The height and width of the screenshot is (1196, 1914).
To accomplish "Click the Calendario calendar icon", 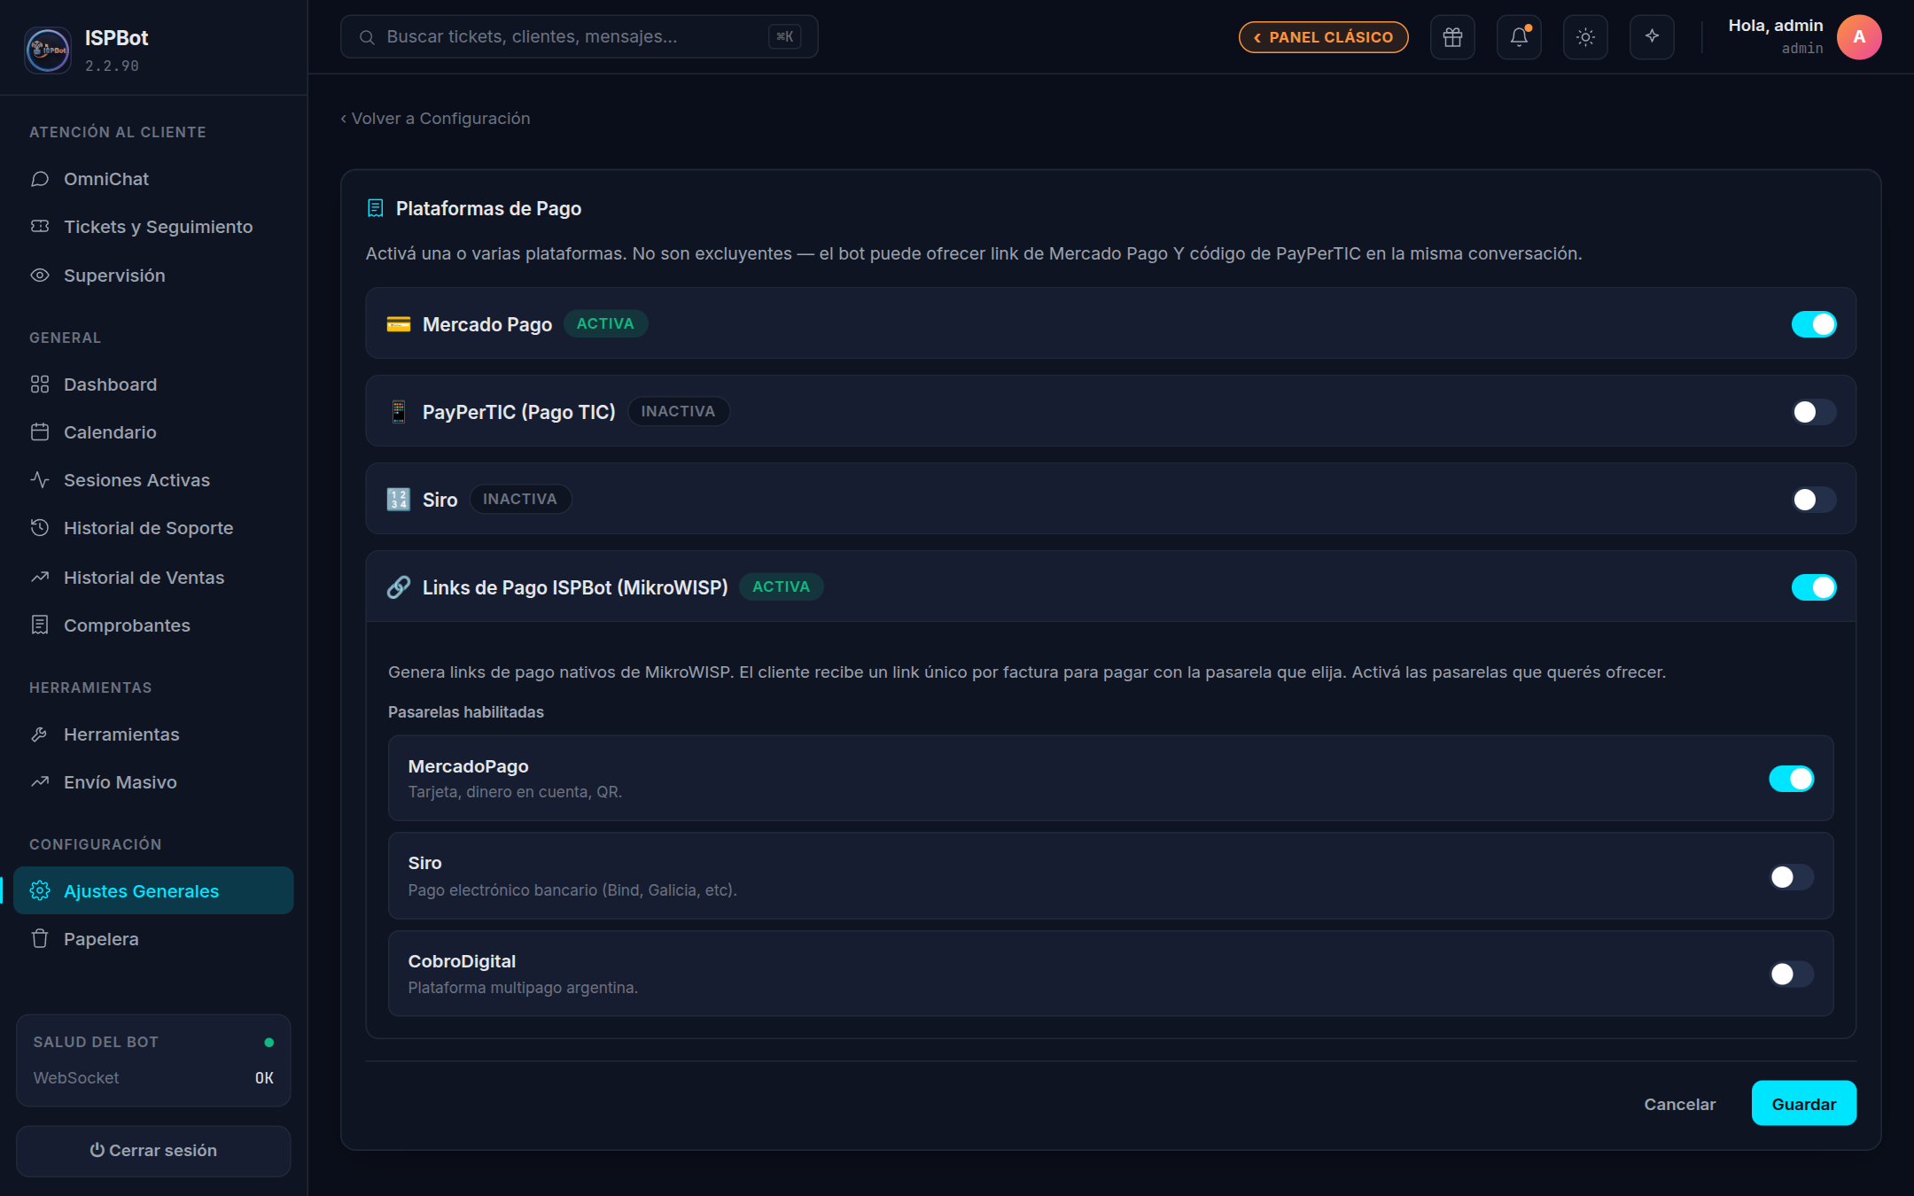I will (40, 432).
